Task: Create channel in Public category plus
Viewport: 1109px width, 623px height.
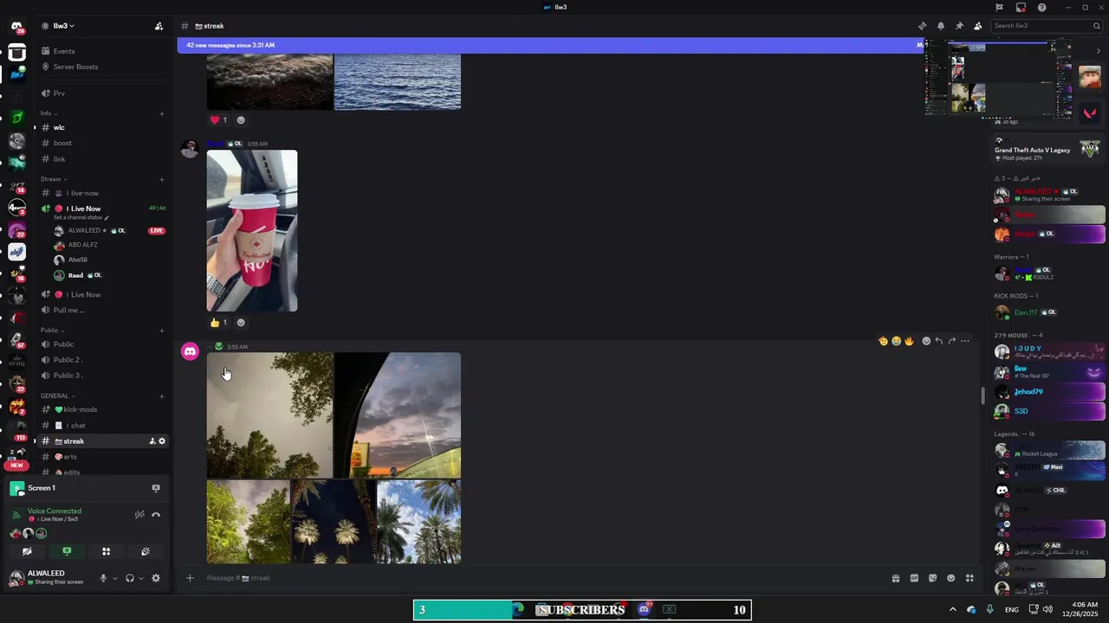Action: point(162,330)
